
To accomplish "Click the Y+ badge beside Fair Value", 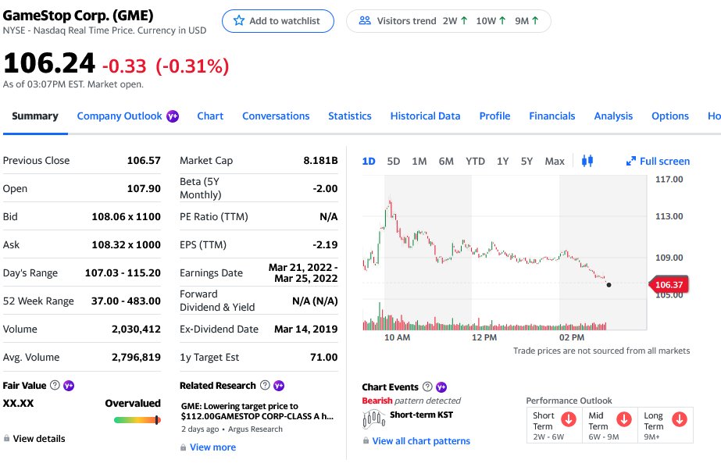I will 69,385.
